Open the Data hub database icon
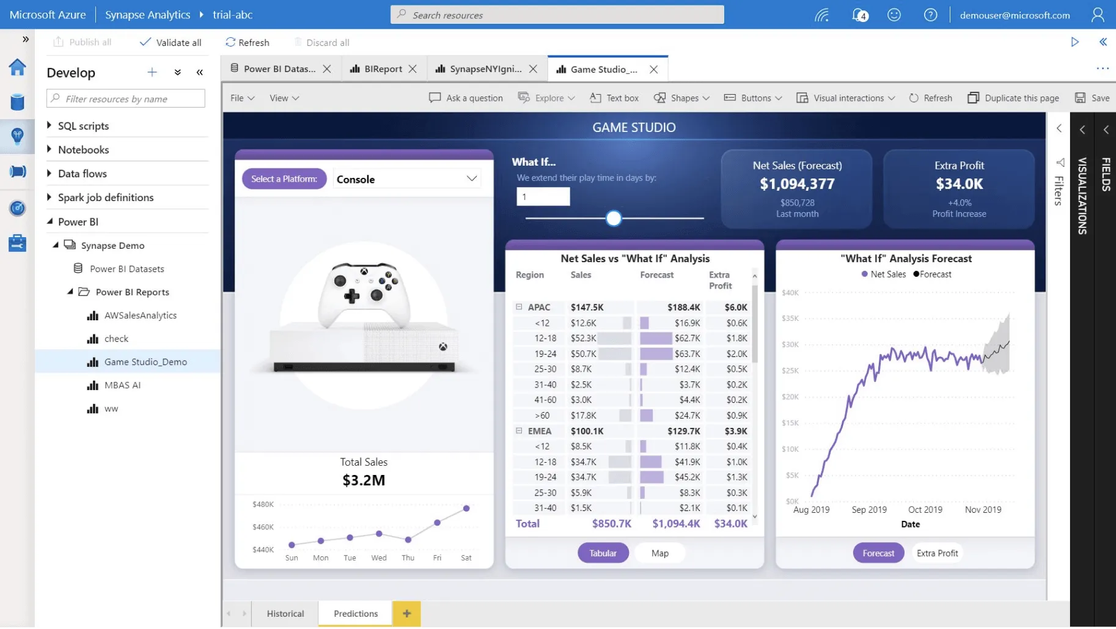The width and height of the screenshot is (1116, 629). coord(17,102)
